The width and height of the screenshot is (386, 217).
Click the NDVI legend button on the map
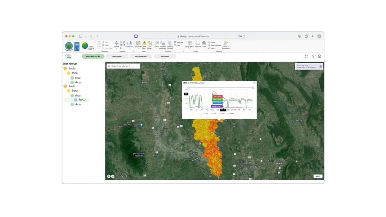[x=318, y=176]
